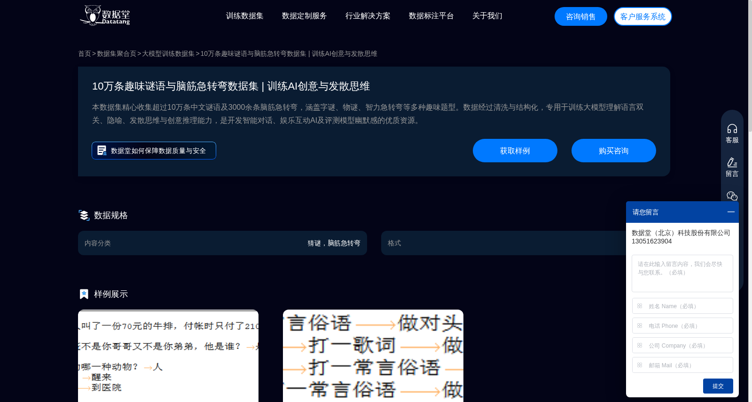The width and height of the screenshot is (752, 402).
Task: Focus the 邮箱 Mail field
Action: (x=682, y=365)
